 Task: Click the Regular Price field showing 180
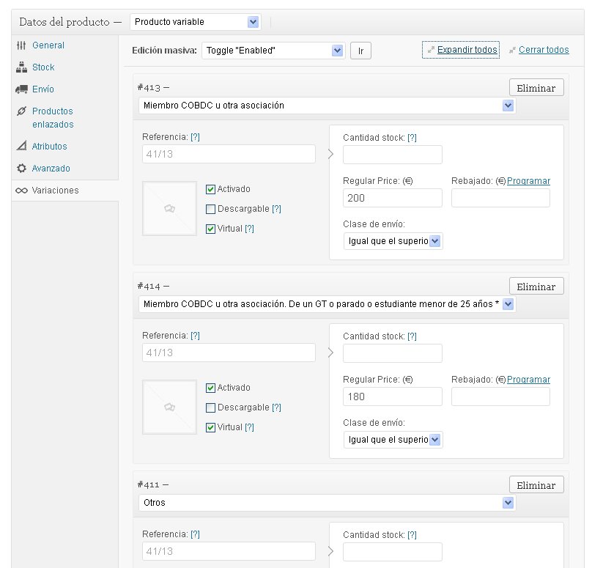(x=392, y=397)
